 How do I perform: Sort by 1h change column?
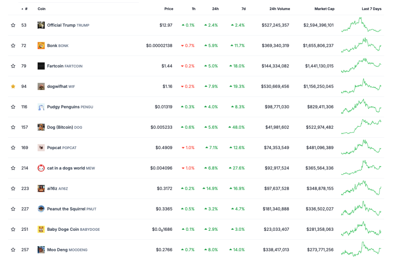(x=193, y=9)
